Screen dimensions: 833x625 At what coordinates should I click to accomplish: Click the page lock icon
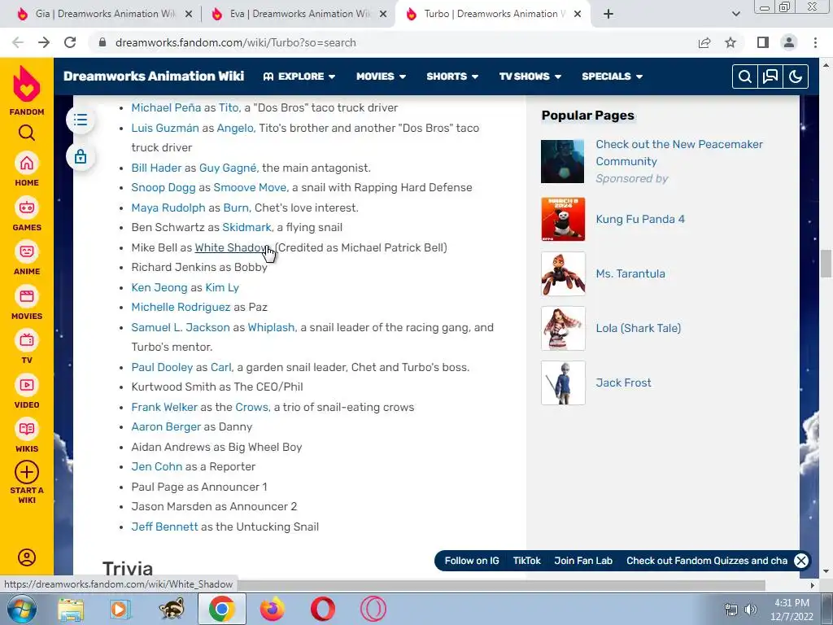pos(81,157)
